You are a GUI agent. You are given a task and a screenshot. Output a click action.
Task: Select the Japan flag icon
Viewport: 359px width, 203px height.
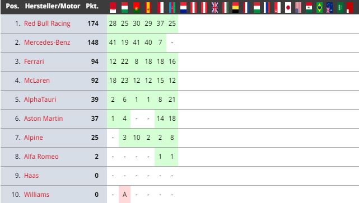[288, 7]
